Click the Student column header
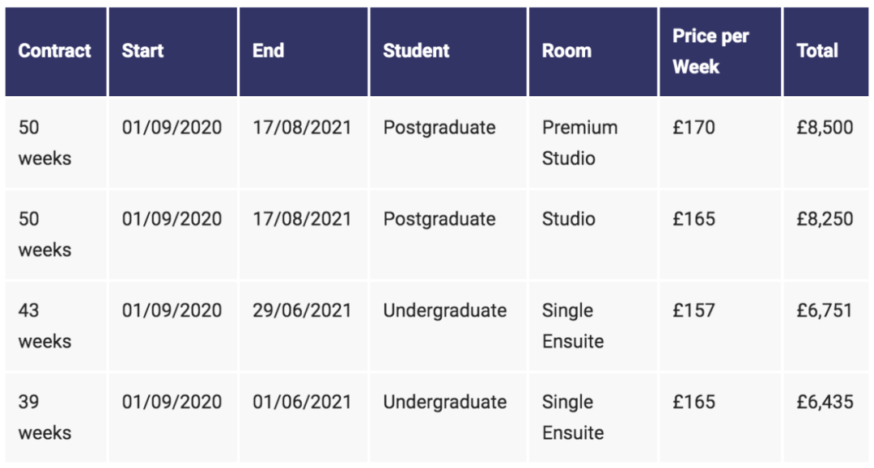The image size is (874, 468). (448, 52)
